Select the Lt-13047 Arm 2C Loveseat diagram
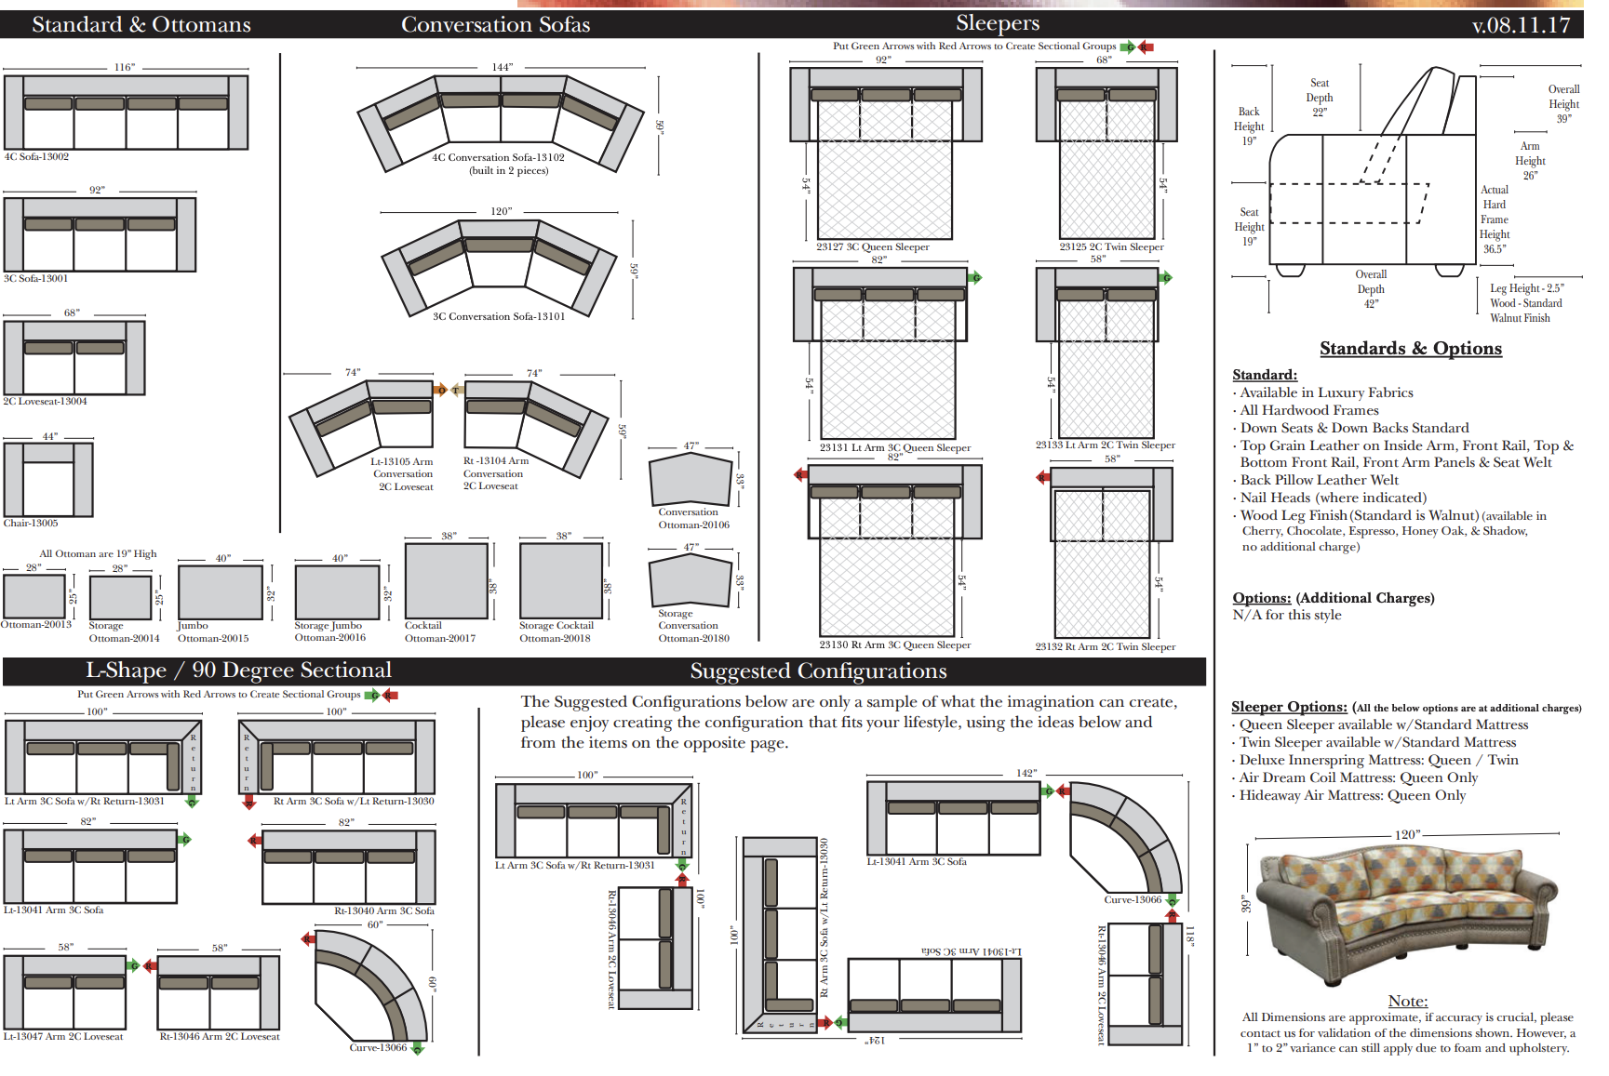This screenshot has width=1609, height=1076. coord(64,991)
